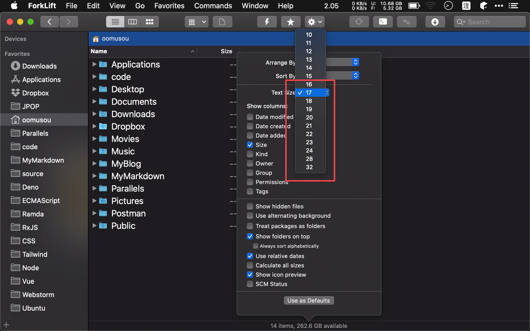This screenshot has width=530, height=331.
Task: Enable Use alternating background checkbox
Action: [x=250, y=216]
